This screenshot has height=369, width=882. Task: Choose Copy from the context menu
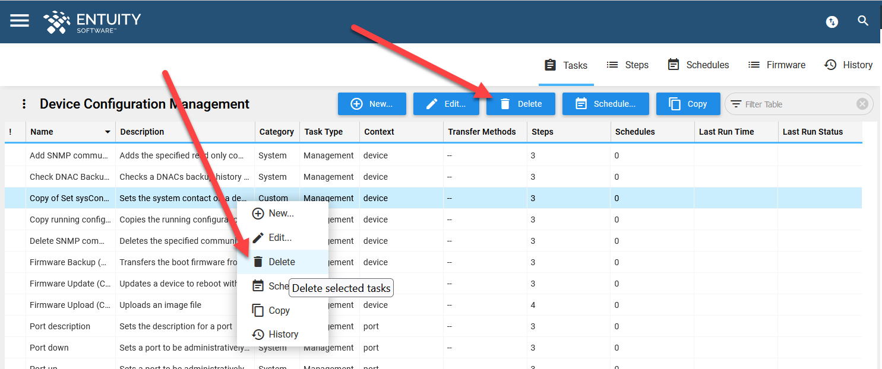[283, 310]
